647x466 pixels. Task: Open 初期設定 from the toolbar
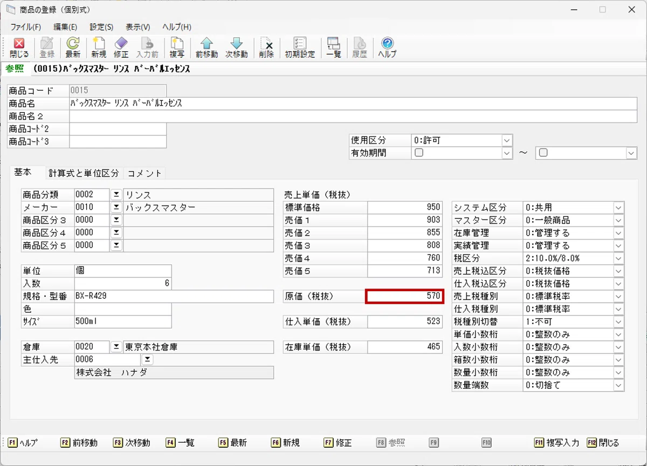tap(300, 48)
